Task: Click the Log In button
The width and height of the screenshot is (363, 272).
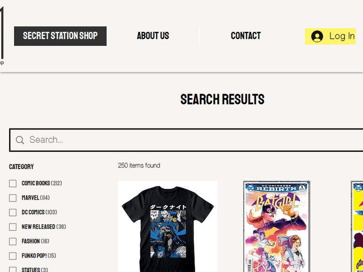Action: [x=330, y=36]
